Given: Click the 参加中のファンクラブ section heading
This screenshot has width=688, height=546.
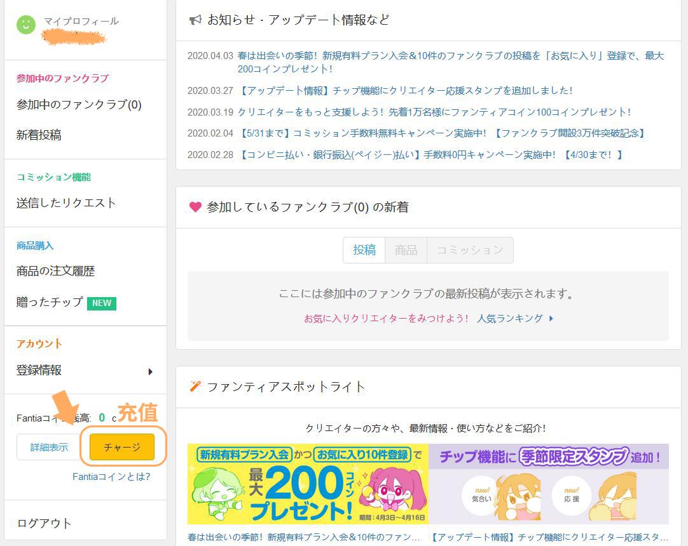Looking at the screenshot, I should (62, 79).
